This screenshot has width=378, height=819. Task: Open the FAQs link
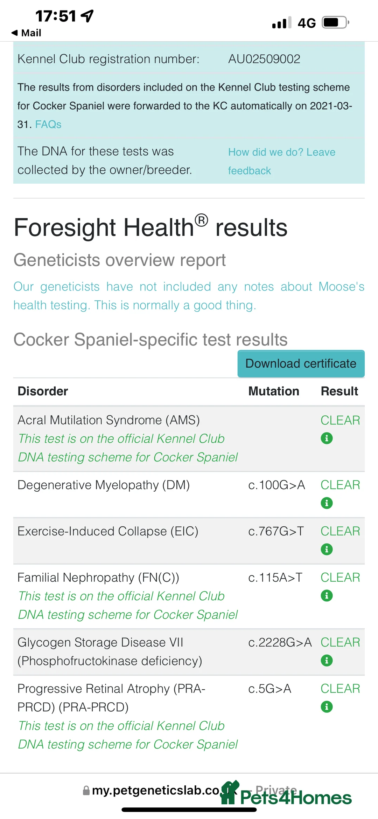[48, 124]
